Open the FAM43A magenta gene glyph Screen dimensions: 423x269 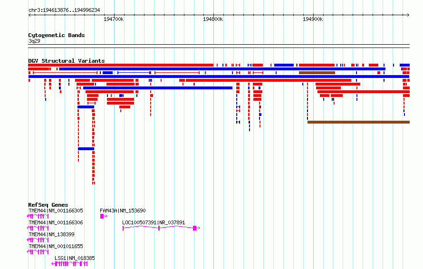(104, 216)
